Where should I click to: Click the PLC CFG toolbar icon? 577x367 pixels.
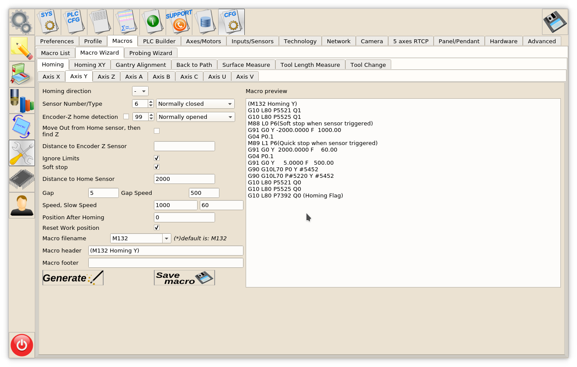point(74,22)
